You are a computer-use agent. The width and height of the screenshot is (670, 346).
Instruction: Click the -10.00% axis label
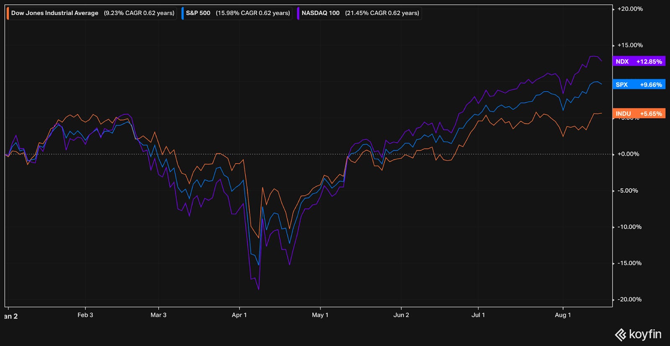pos(629,227)
